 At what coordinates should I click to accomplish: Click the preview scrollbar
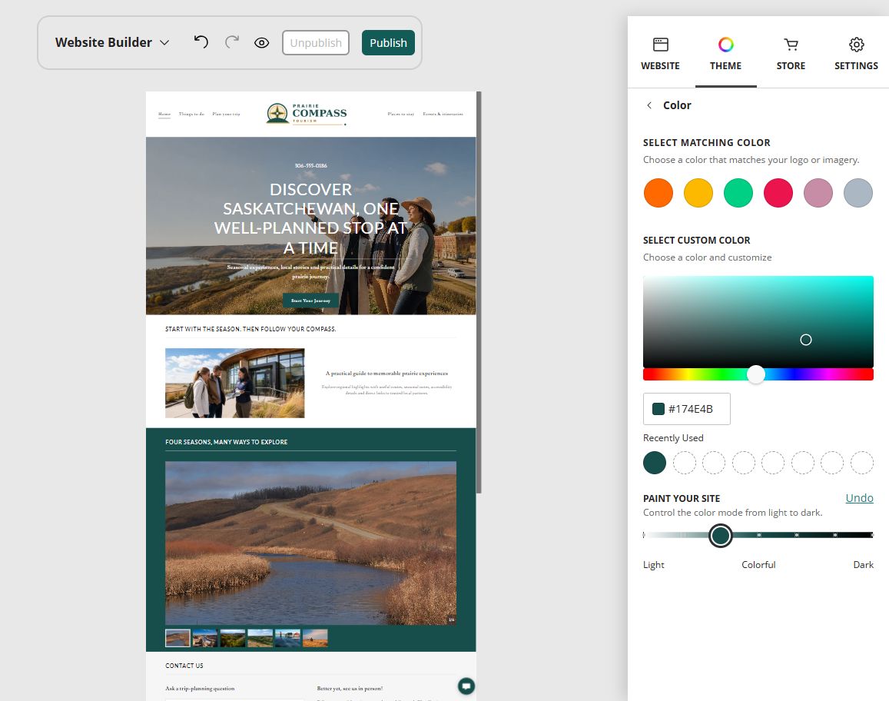(x=479, y=292)
